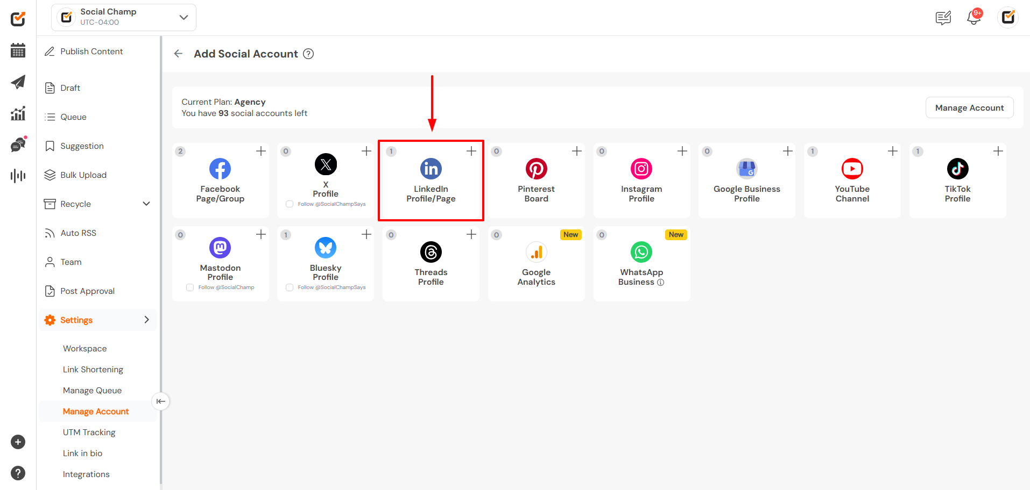Click the info icon next to WhatsApp Business
1030x490 pixels.
(661, 283)
